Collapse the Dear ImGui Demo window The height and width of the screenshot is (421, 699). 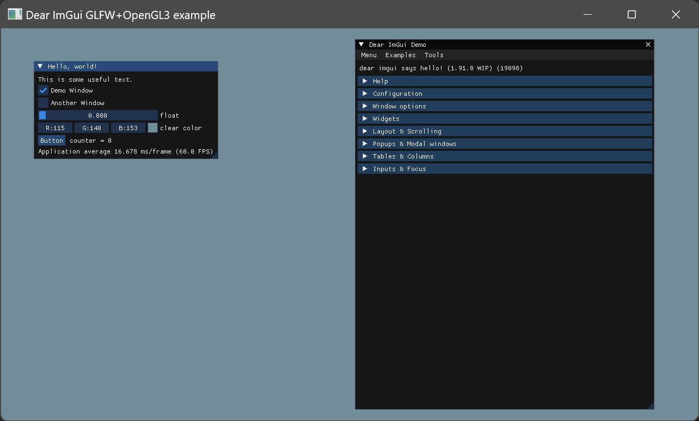click(361, 45)
